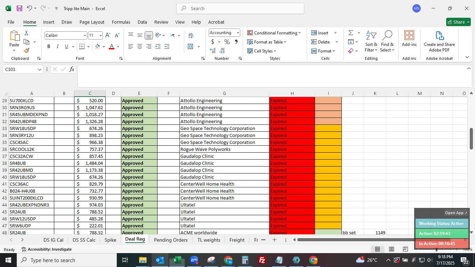Select cell with Rogue Wave Polyworks
Viewport: 475px width, 267px height.
click(224, 149)
